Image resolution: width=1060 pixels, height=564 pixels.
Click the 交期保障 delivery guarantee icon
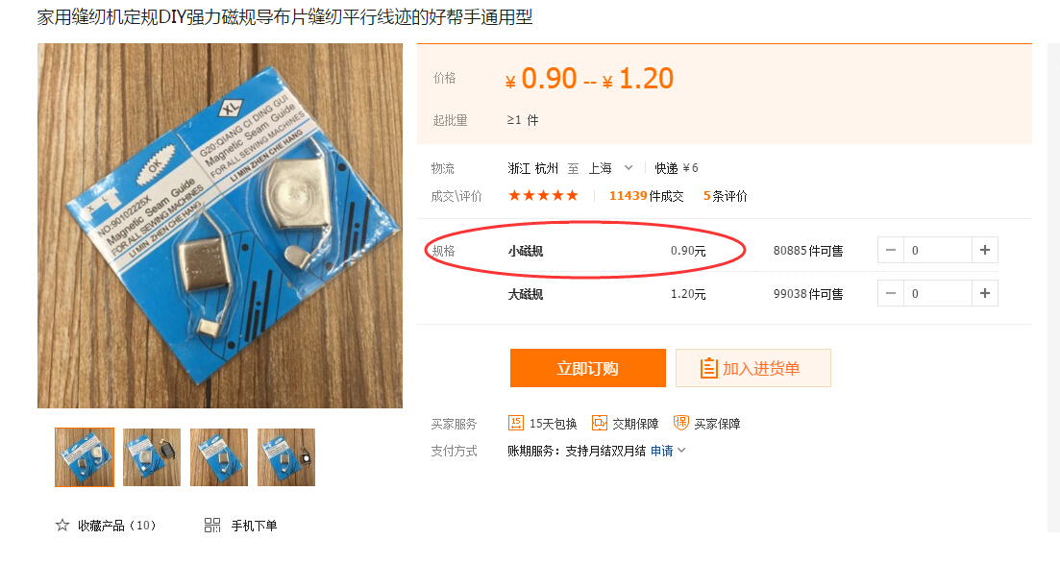[599, 424]
